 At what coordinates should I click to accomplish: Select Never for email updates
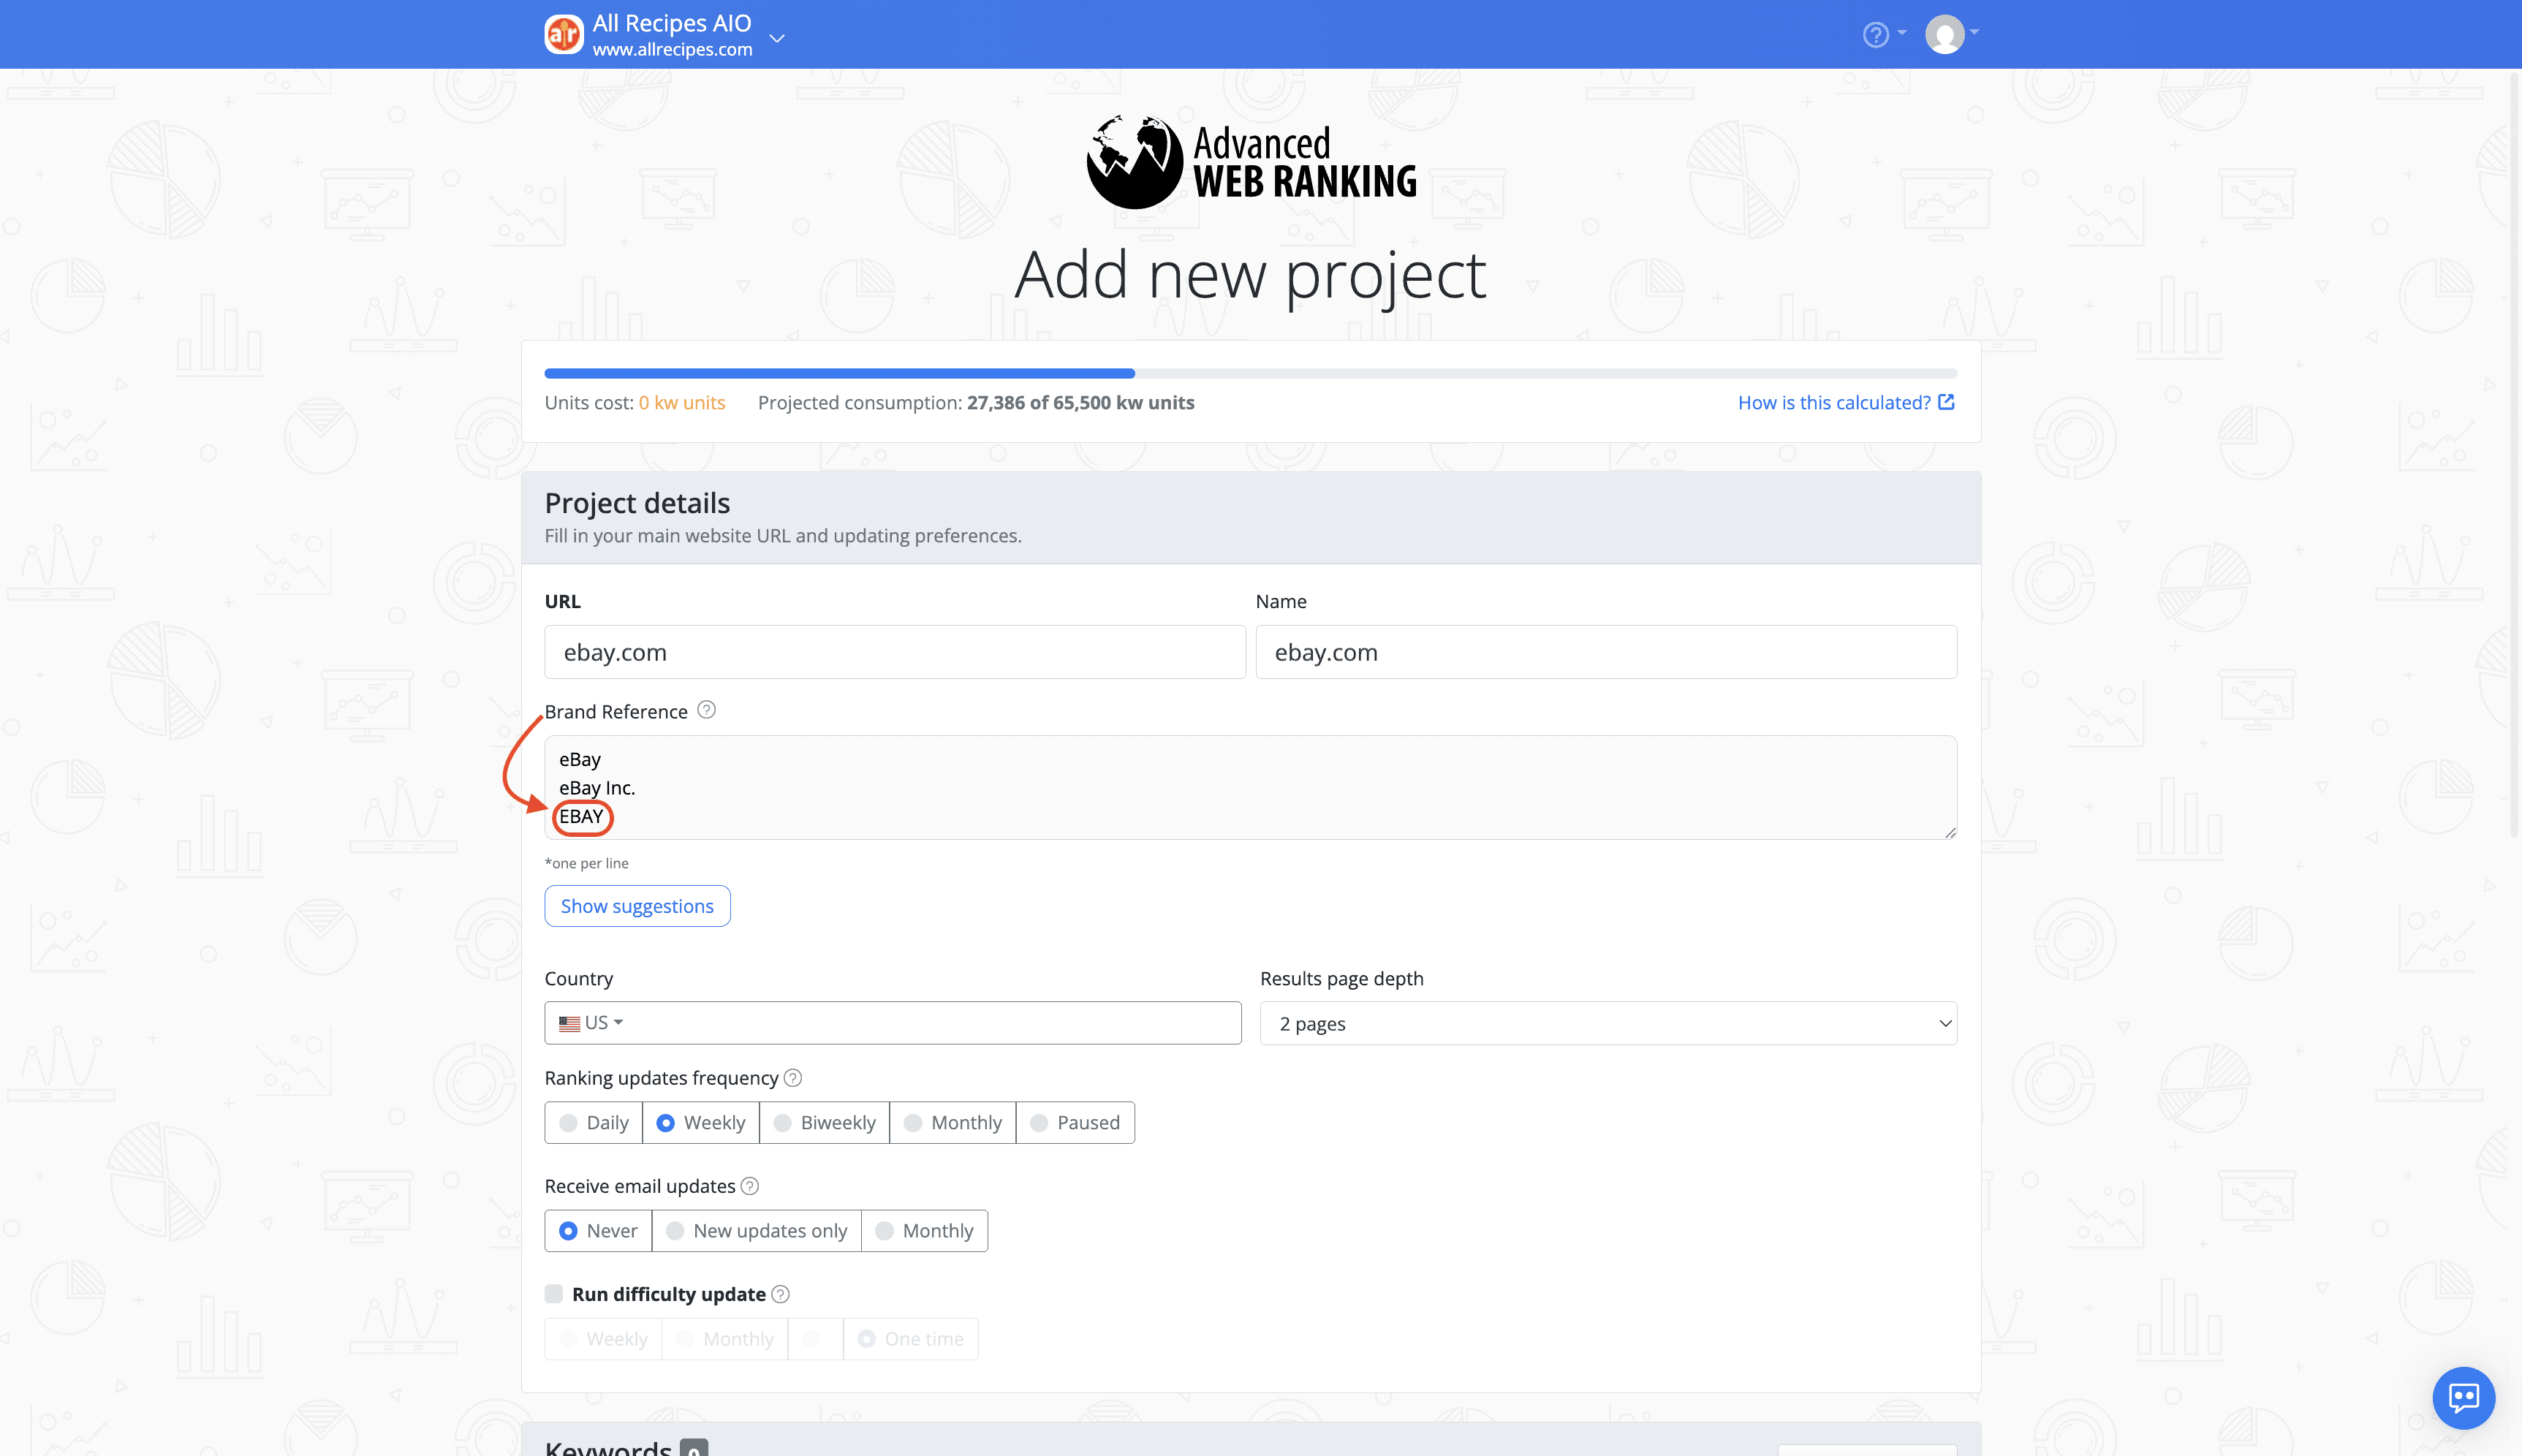point(598,1231)
